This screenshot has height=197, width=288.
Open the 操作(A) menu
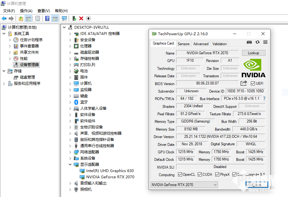point(26,11)
